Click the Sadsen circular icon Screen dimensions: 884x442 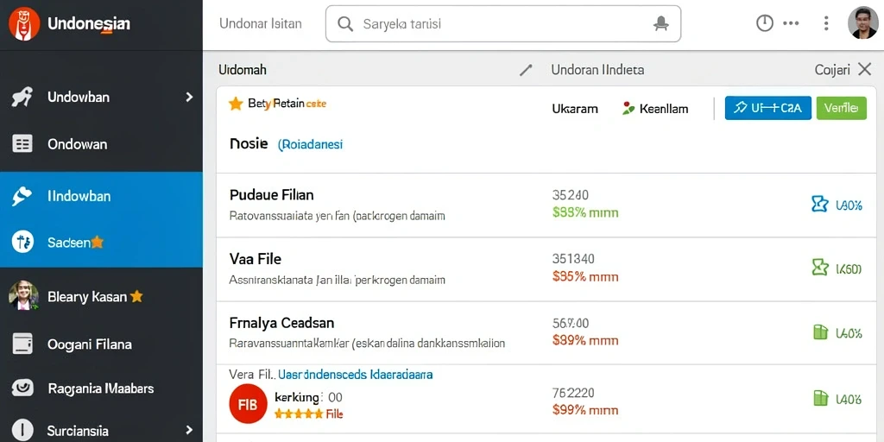click(x=22, y=242)
